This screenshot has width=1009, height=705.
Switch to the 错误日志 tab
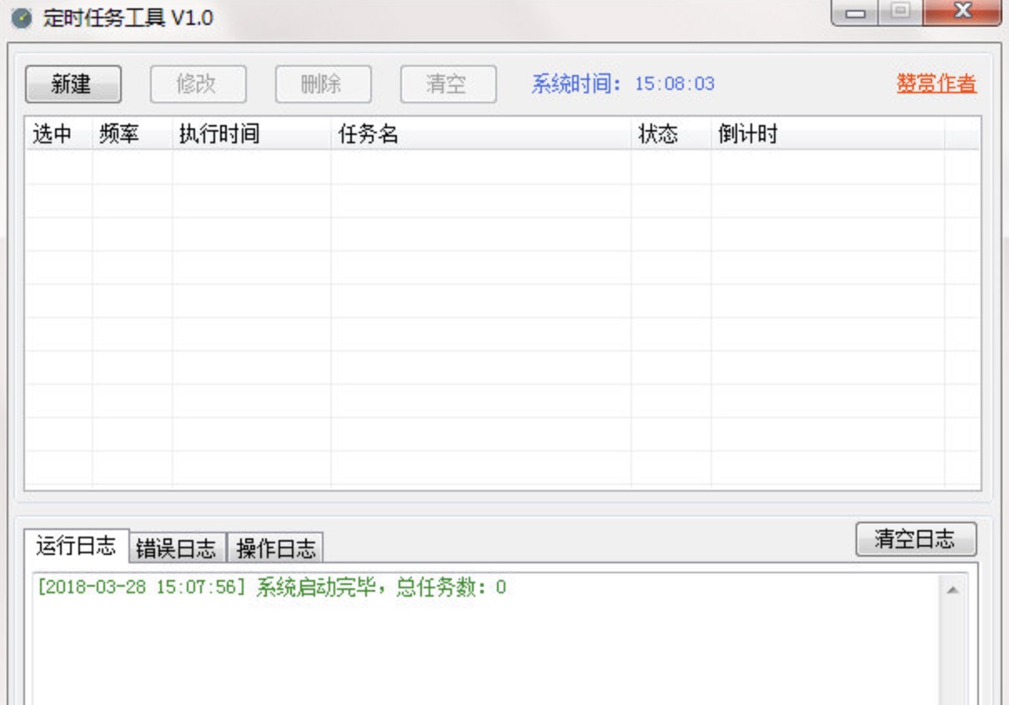(x=176, y=548)
